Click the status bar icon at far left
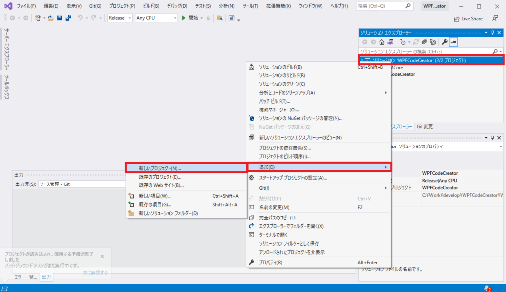This screenshot has height=292, width=506. click(5, 289)
